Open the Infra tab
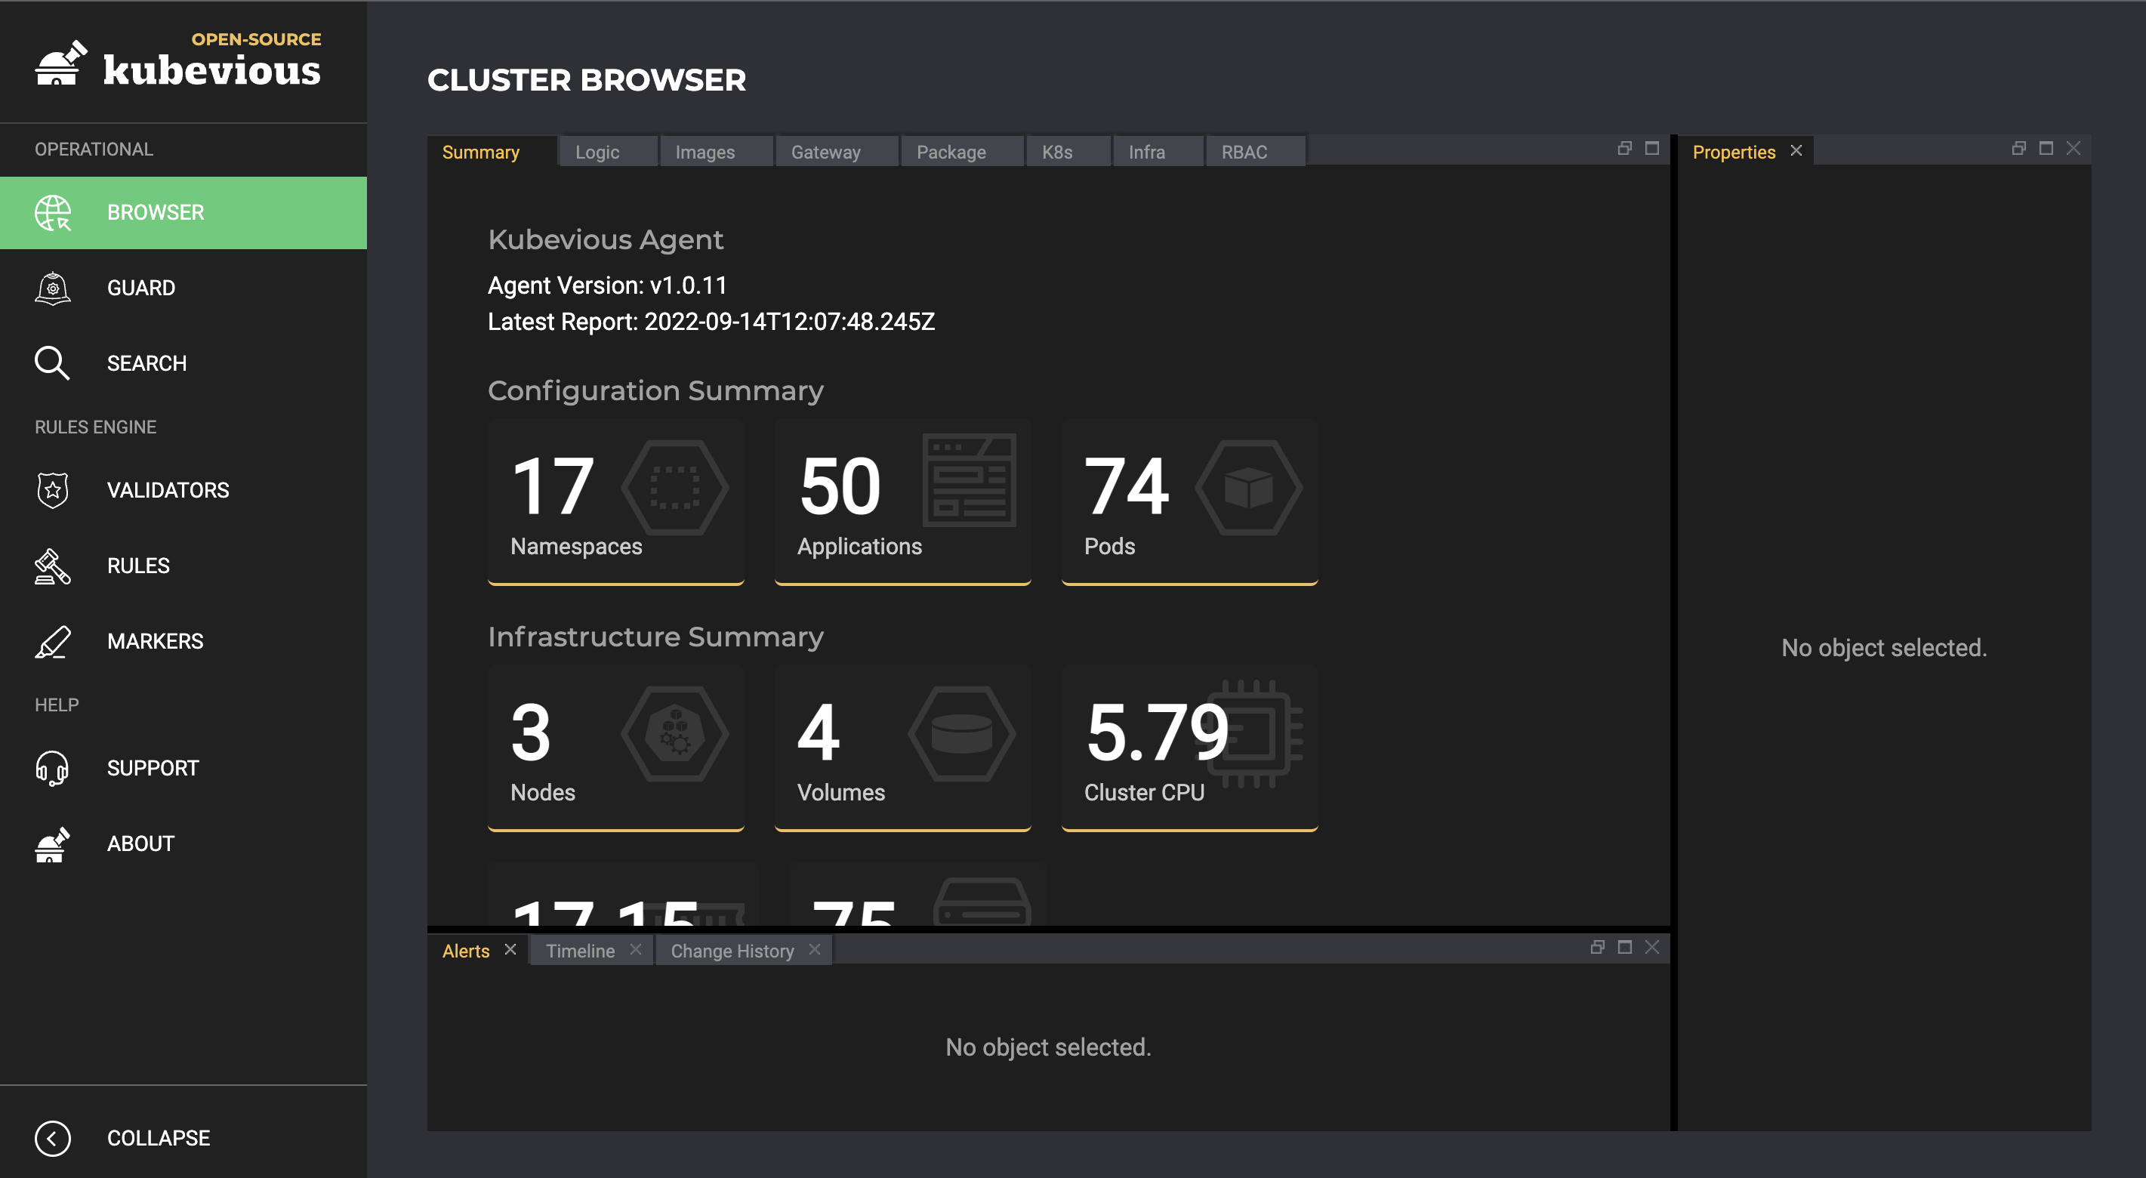The width and height of the screenshot is (2146, 1178). click(1159, 152)
